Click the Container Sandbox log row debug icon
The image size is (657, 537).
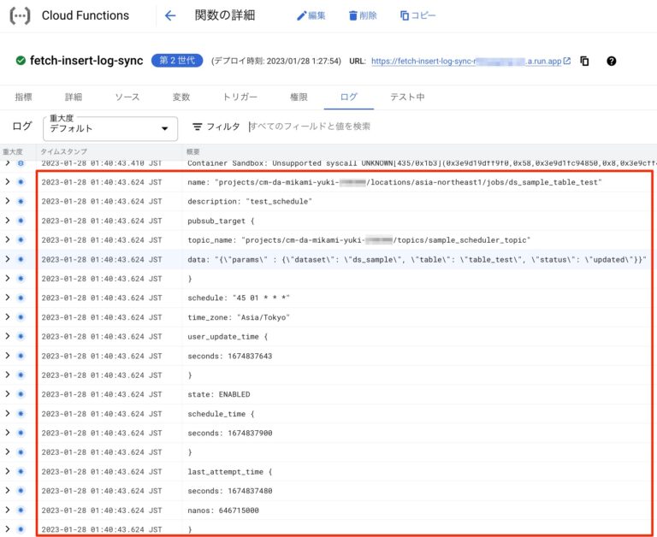21,163
